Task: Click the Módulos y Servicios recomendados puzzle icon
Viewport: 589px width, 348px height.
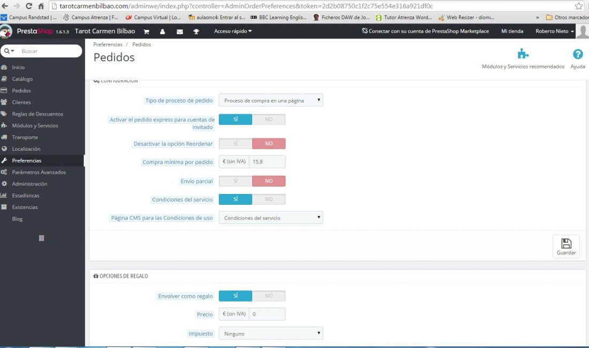Action: coord(523,54)
